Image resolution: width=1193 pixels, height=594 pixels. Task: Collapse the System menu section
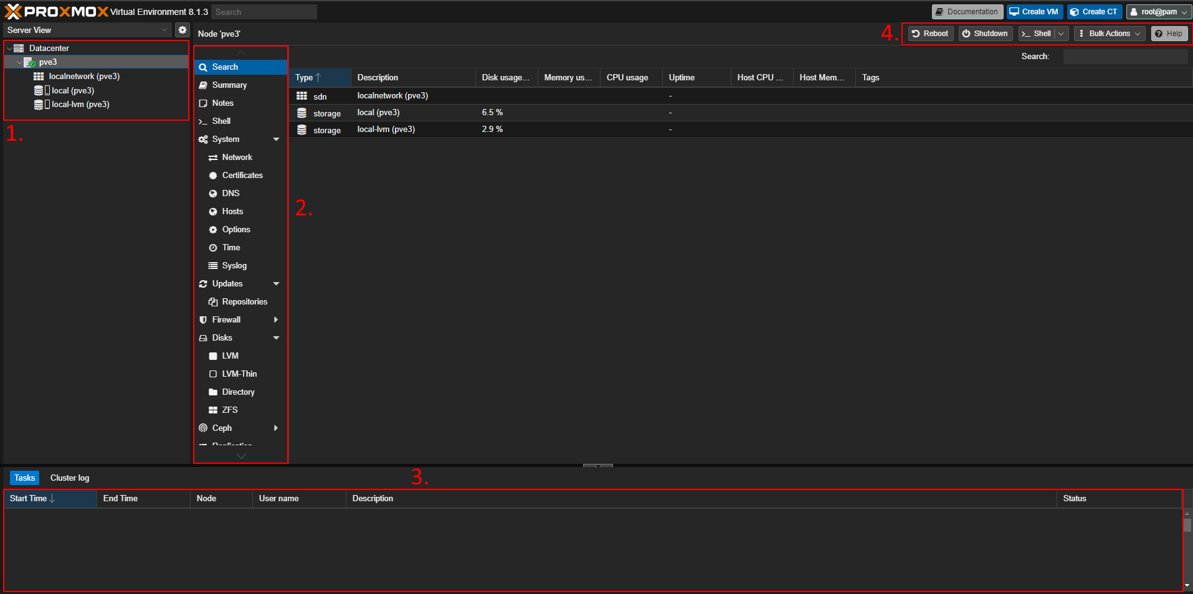point(276,139)
